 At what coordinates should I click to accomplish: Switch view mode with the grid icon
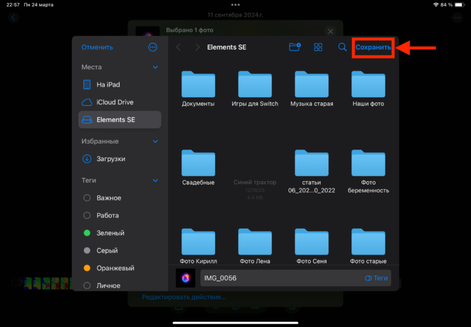click(318, 47)
